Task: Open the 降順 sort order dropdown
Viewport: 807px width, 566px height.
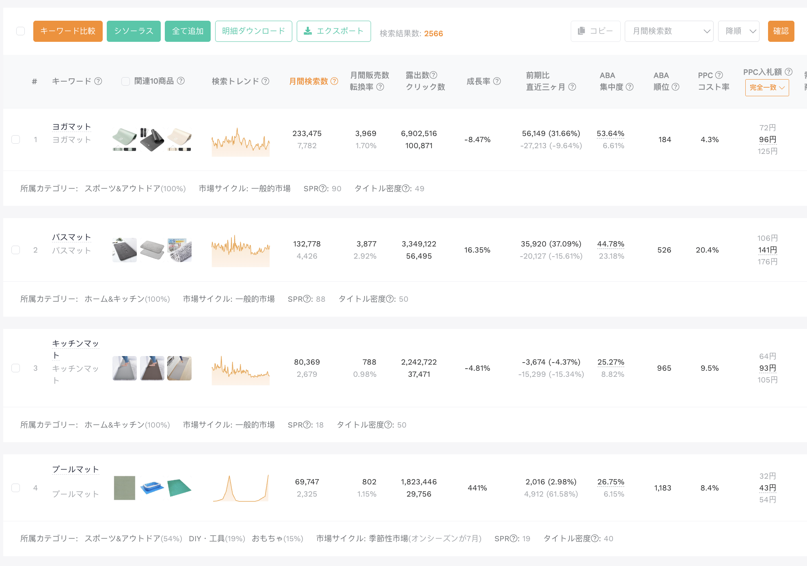Action: click(x=739, y=31)
